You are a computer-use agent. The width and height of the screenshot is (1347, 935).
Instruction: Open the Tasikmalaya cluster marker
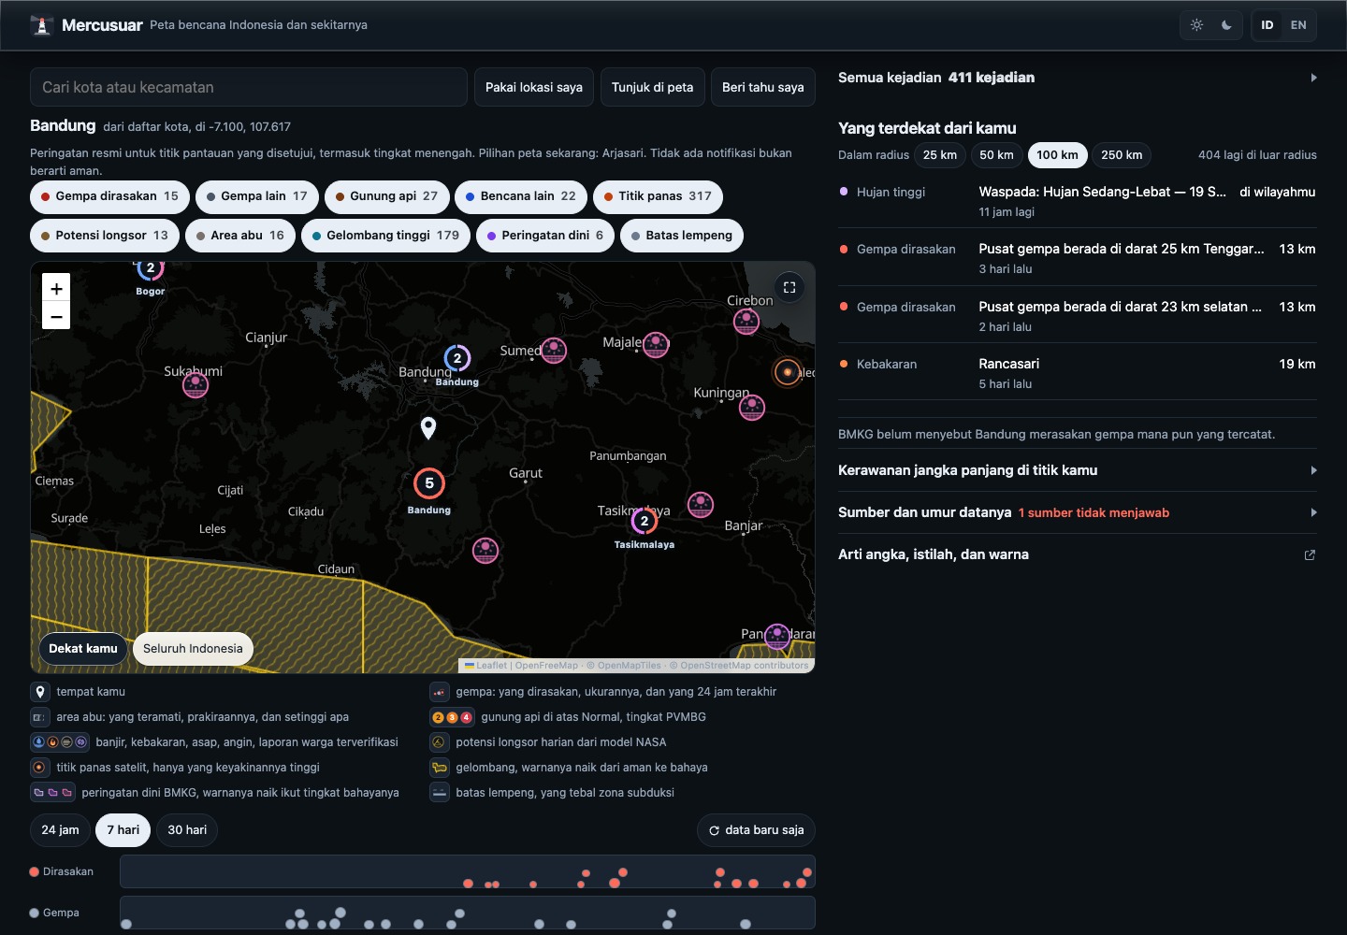pyautogui.click(x=645, y=521)
